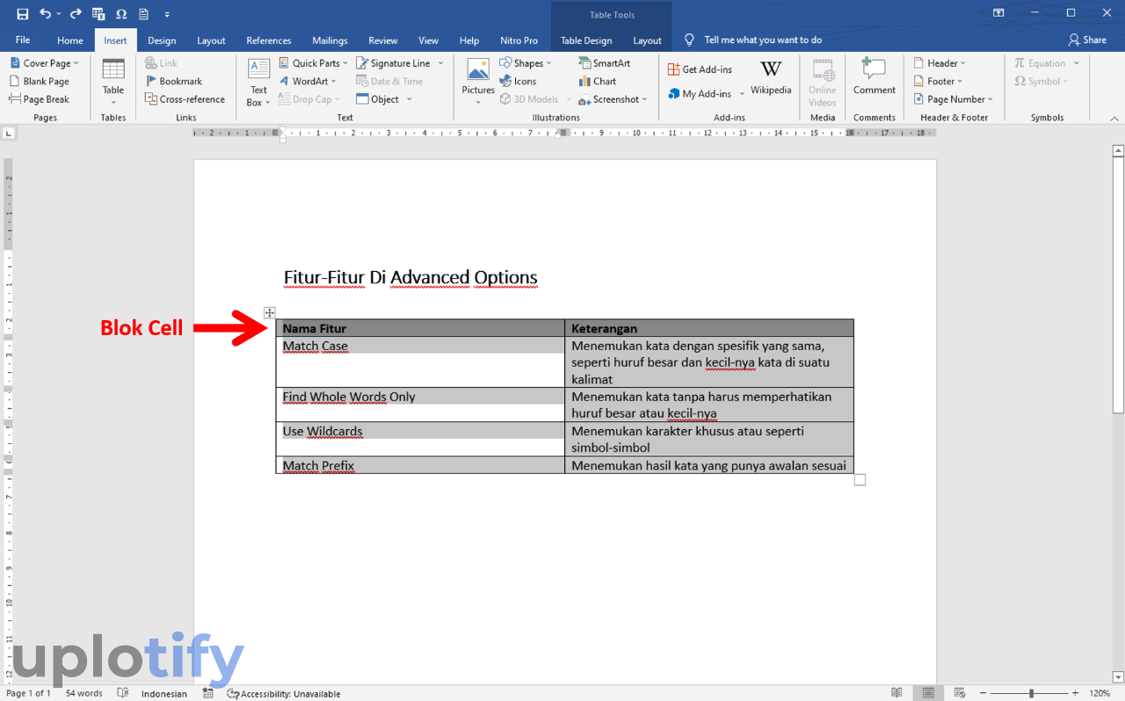Insert Icons from Illustrations group
The image size is (1125, 701).
click(x=518, y=81)
